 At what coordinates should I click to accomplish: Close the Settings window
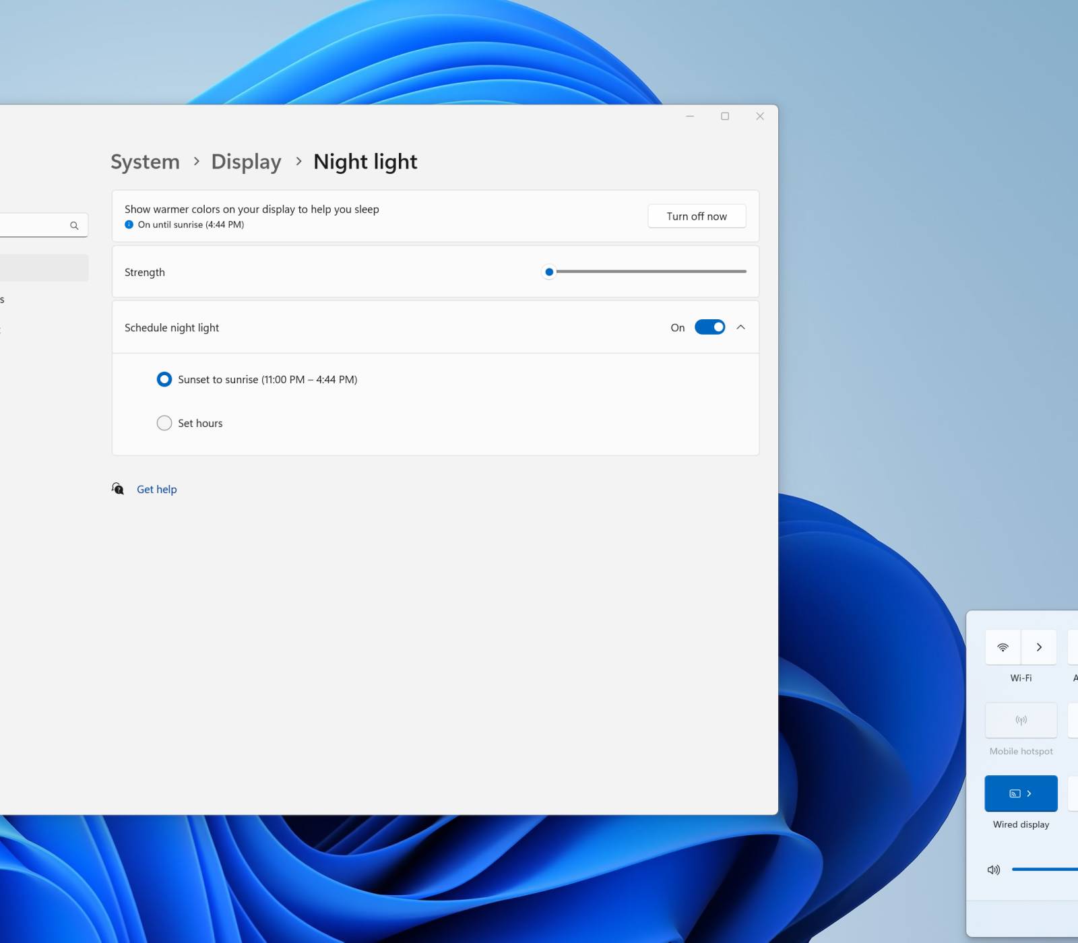point(760,117)
